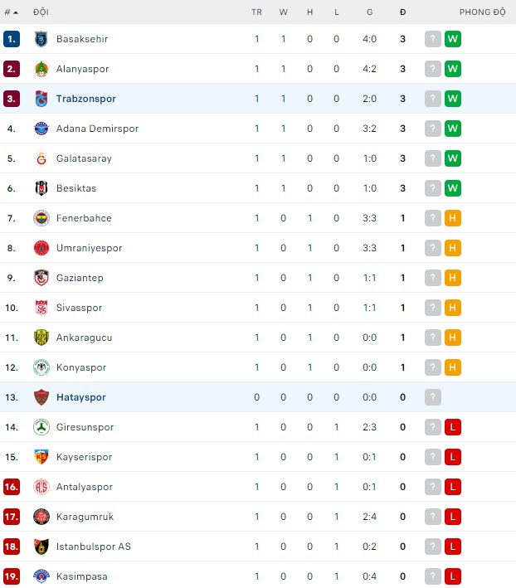Viewport: 516px width, 588px height.
Task: Open the Konyaspor team link
Action: (81, 367)
